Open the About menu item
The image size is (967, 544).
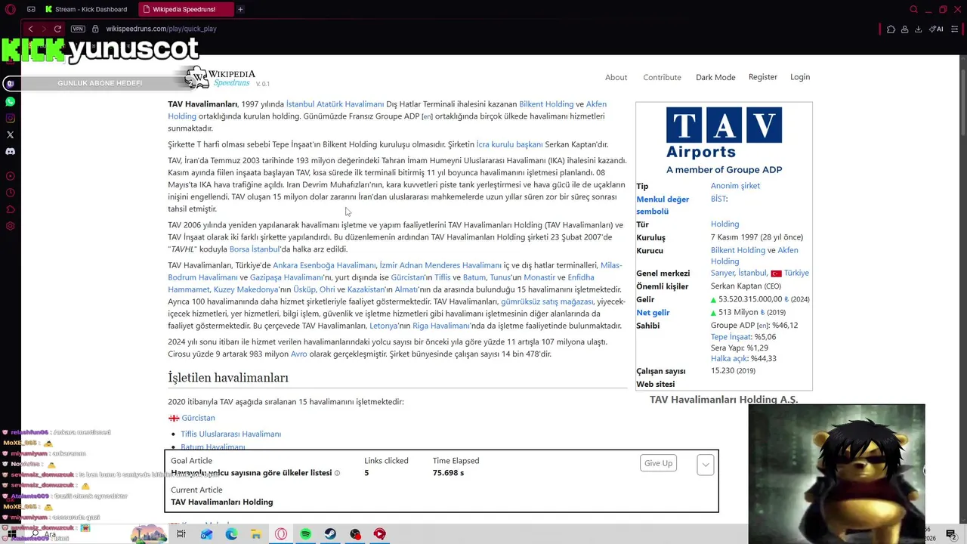(x=616, y=77)
